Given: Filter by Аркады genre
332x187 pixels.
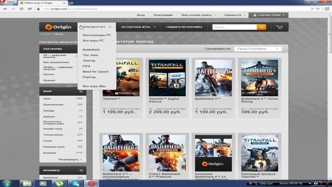Looking at the screenshot, I should [49, 111].
